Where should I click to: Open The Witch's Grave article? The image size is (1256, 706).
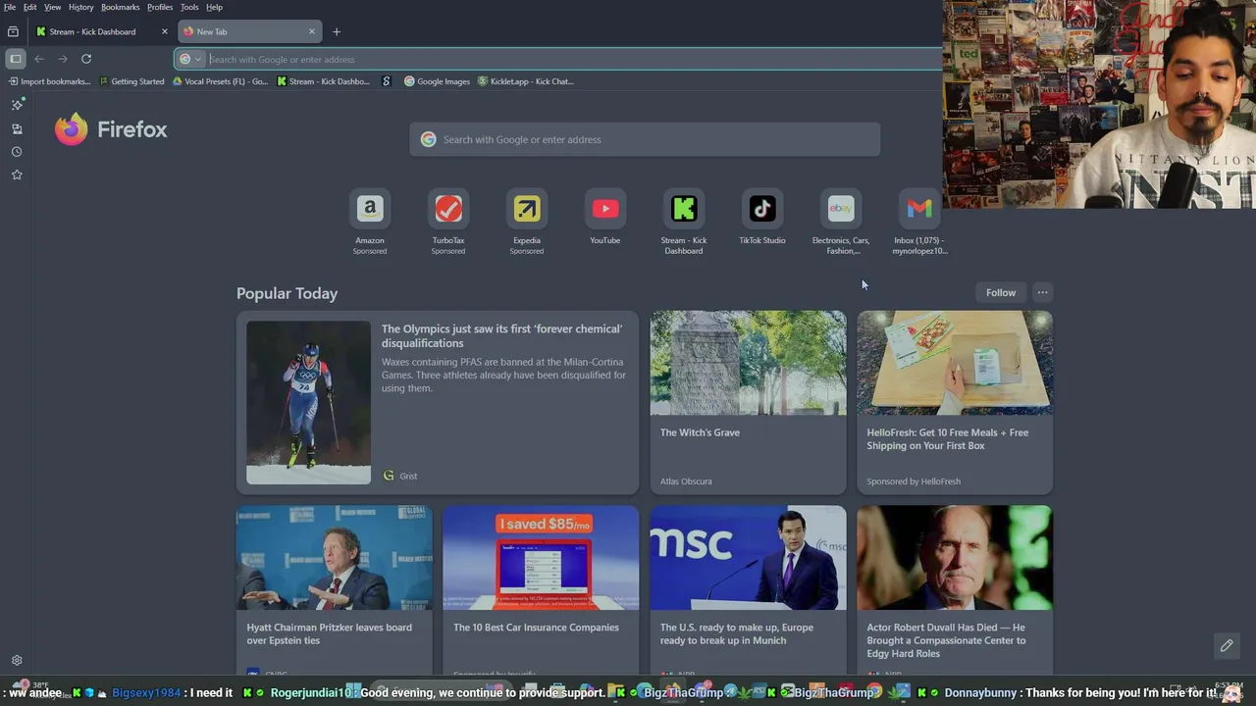click(748, 402)
